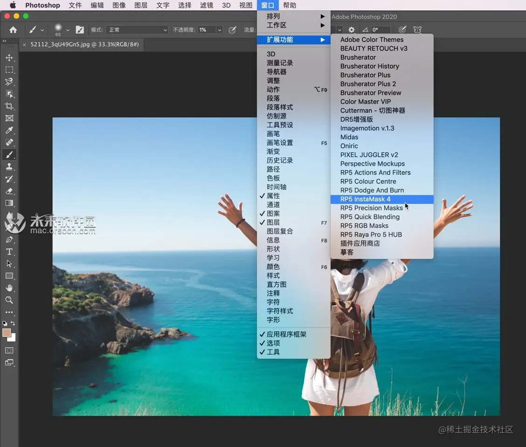This screenshot has height=447, width=526.
Task: Expand the collapsed toolbar double-arrow
Action: point(4,41)
